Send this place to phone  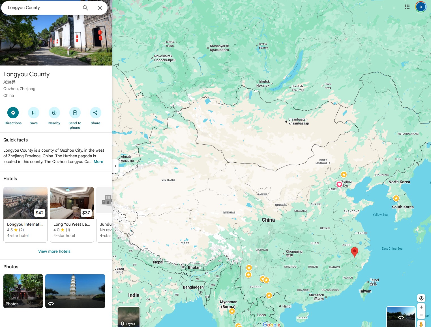[x=75, y=113]
